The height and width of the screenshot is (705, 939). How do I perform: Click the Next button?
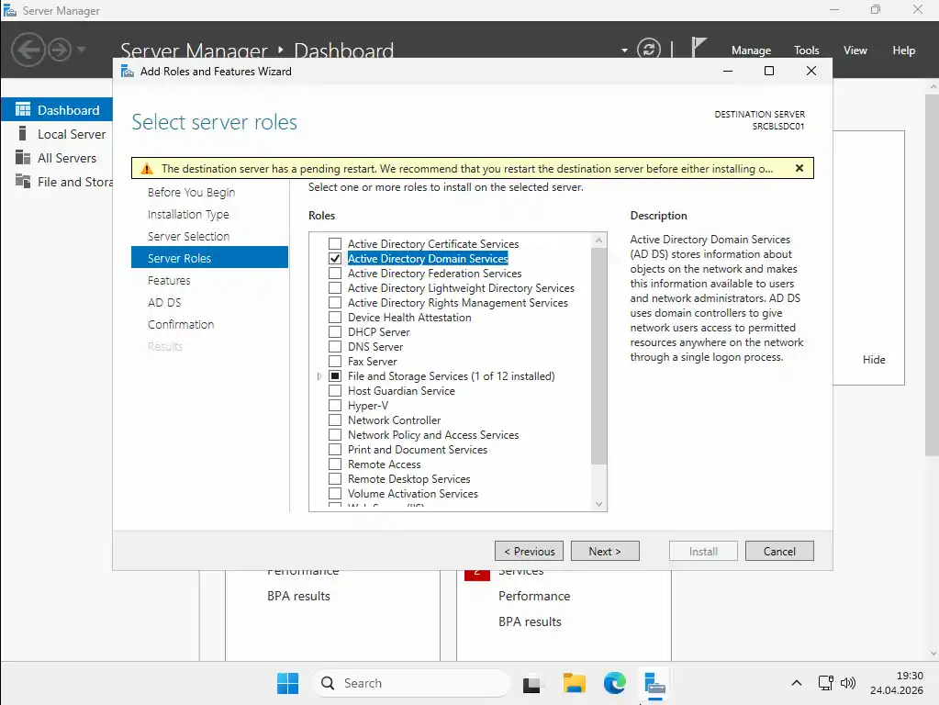[605, 551]
